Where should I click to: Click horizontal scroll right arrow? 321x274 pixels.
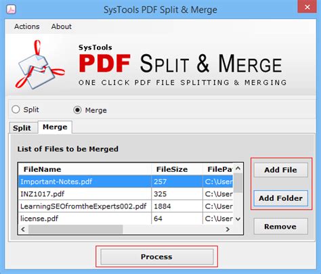point(228,229)
